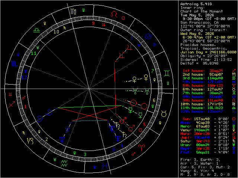Click the small yellow Venus glyph below Taurus
This screenshot has height=178, width=238.
click(x=160, y=123)
